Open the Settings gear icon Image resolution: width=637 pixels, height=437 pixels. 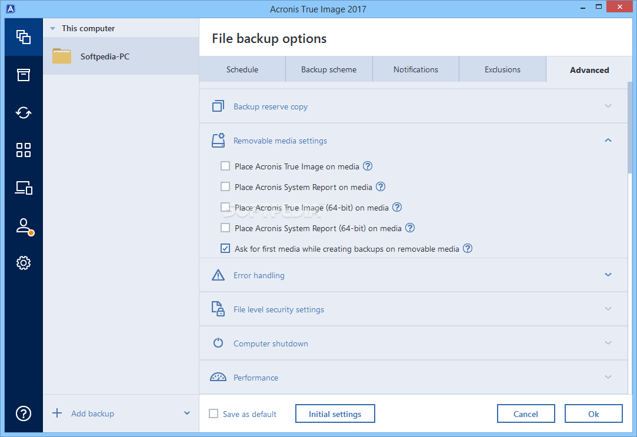(24, 263)
